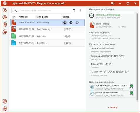Open the documents section in sidebar
This screenshot has height=113, width=140.
(x=5, y=17)
